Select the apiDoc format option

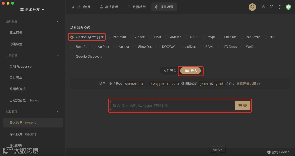pyautogui.click(x=188, y=47)
